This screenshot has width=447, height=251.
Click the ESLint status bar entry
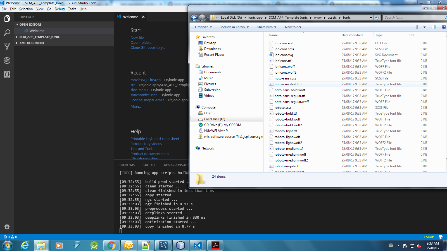[429, 237]
